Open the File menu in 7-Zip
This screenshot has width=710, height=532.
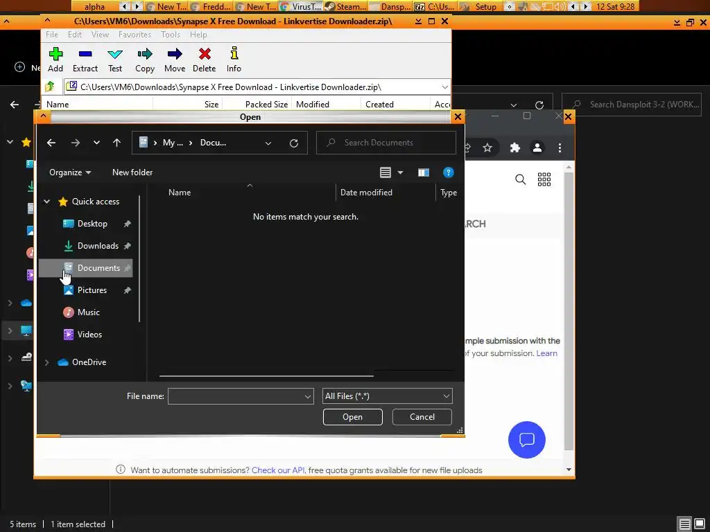point(51,35)
